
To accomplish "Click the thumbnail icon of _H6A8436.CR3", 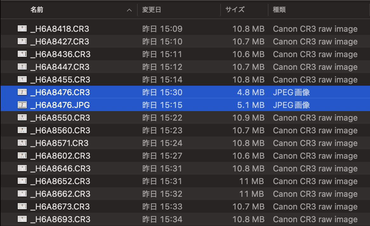I will click(22, 54).
